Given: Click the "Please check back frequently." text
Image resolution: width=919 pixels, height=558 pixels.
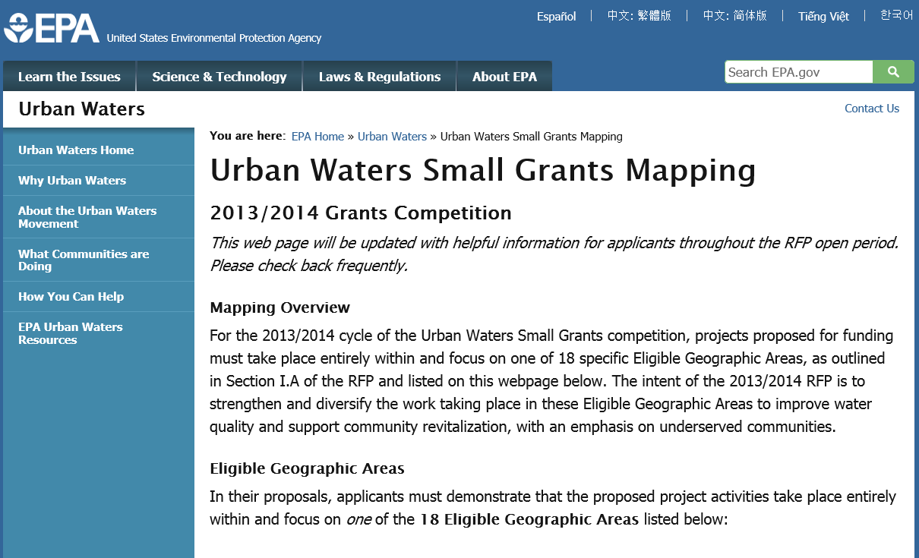Looking at the screenshot, I should pyautogui.click(x=309, y=266).
